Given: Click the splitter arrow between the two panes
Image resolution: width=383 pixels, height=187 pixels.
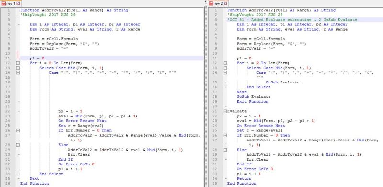Looking at the screenshot, I should (206, 1).
